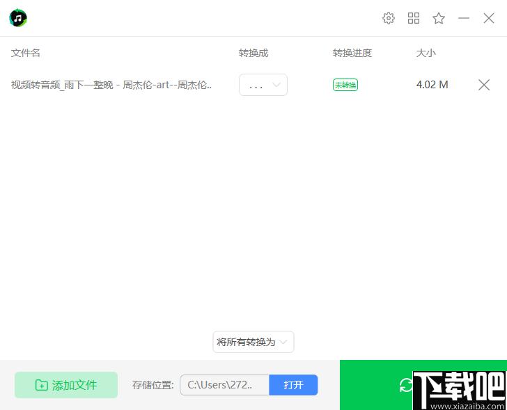This screenshot has width=507, height=410.
Task: Click the 存储位置 label
Action: point(153,385)
